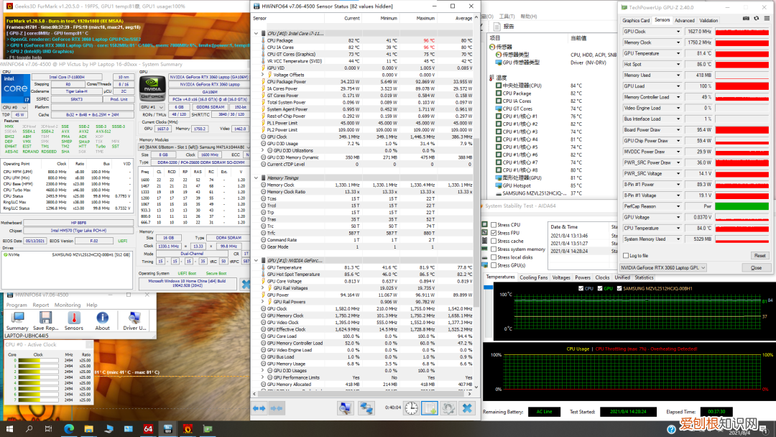Tick the Log to file checkbox
Screen dimensions: 776x437
(x=626, y=256)
